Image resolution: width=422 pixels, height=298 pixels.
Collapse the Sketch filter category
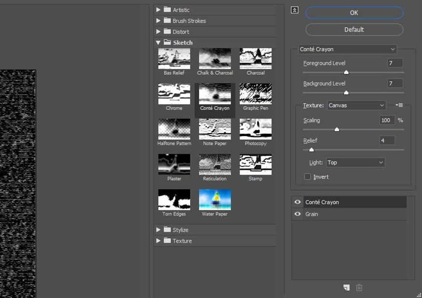pyautogui.click(x=158, y=42)
